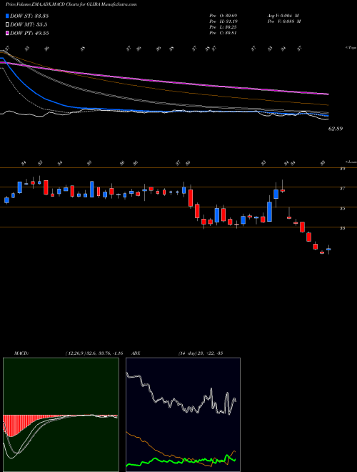Click the 'Pre L: 30.25' value
The image size is (357, 472).
click(223, 27)
